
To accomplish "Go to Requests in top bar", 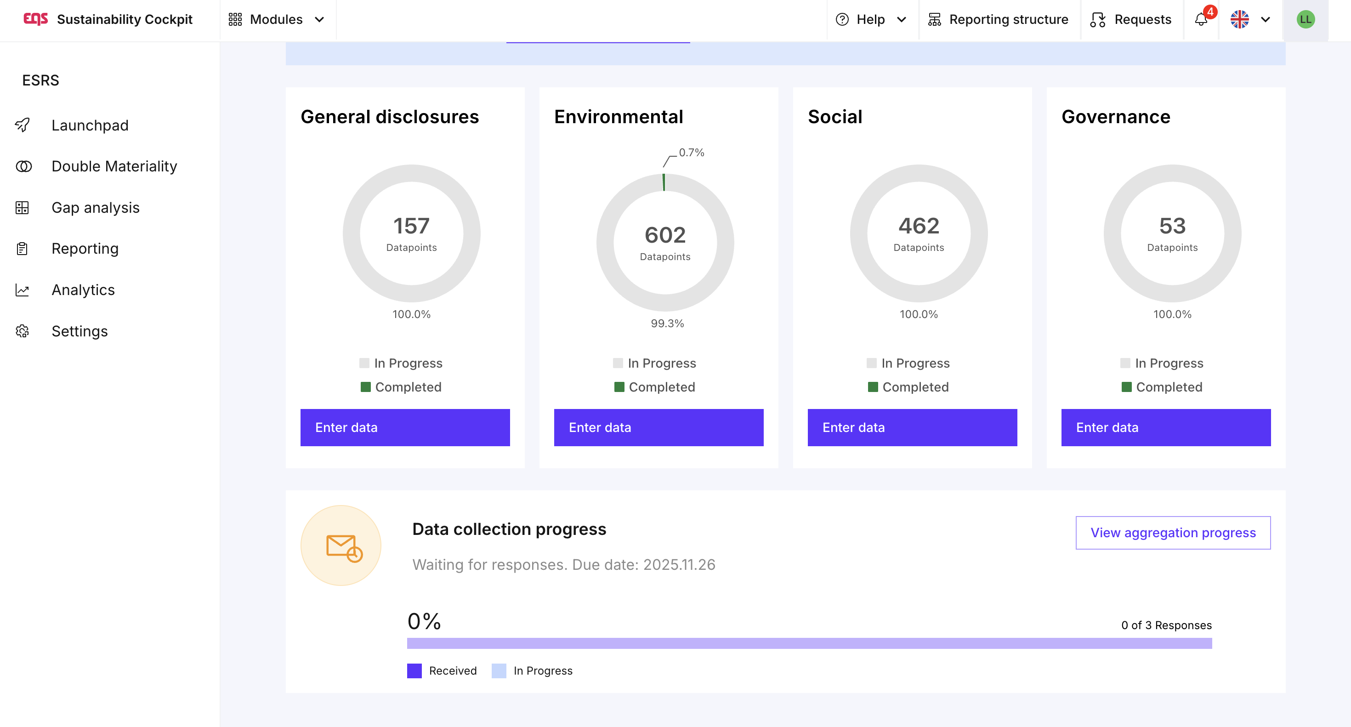I will pyautogui.click(x=1131, y=19).
